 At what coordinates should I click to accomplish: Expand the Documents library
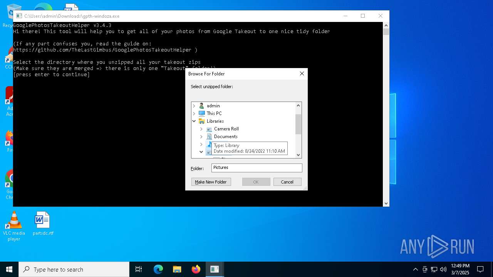point(201,137)
